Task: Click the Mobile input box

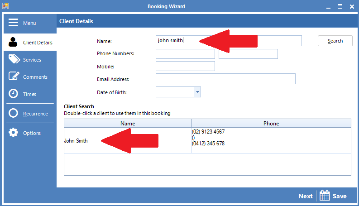Action: tap(185, 66)
